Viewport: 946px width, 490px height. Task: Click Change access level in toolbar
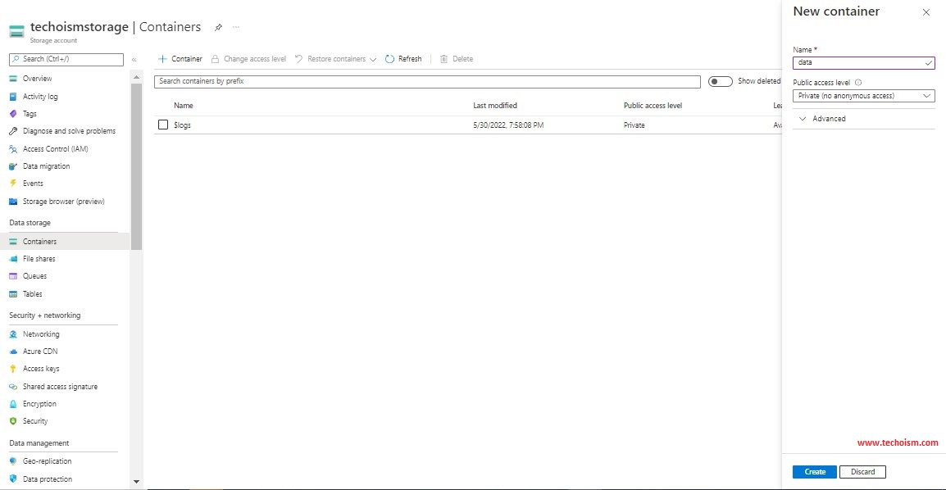(248, 59)
